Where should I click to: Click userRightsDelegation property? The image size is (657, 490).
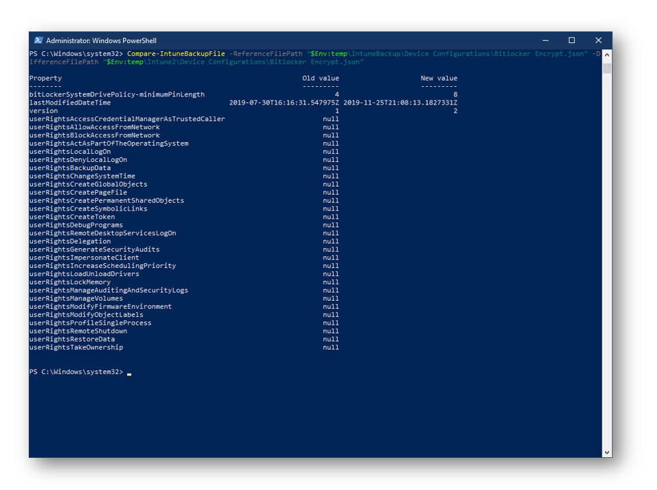click(x=70, y=242)
